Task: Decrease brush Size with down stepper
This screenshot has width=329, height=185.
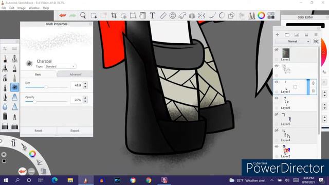Action: pos(85,87)
